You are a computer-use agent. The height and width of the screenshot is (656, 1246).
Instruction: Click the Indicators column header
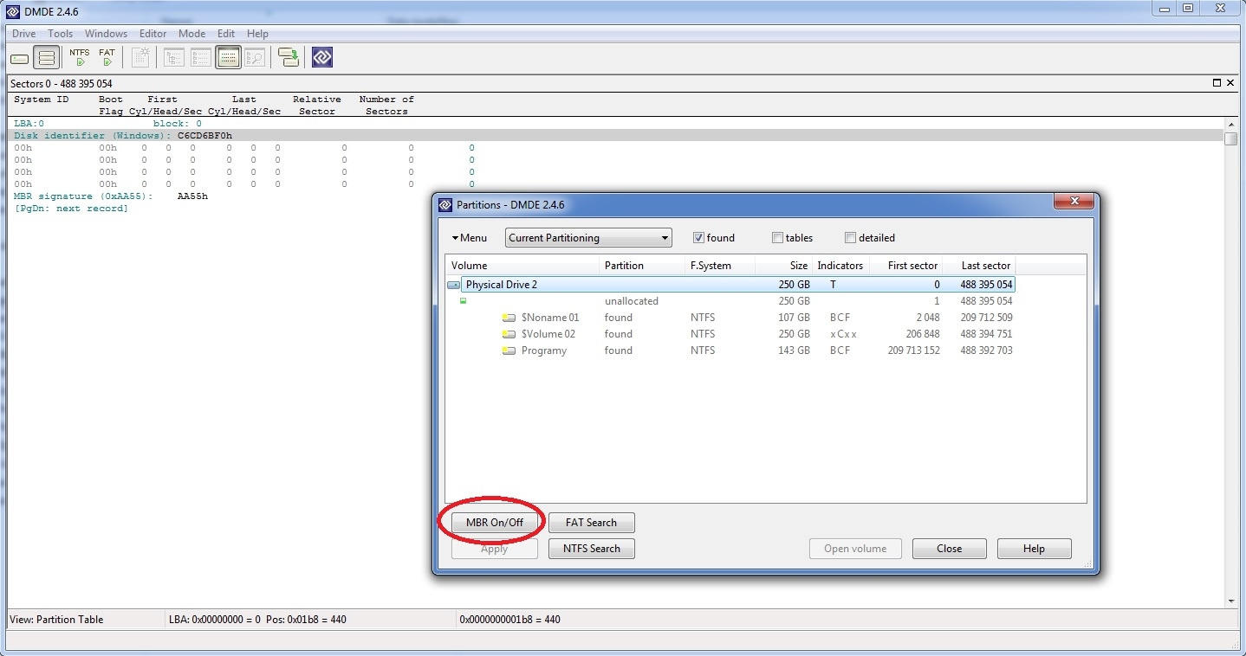pyautogui.click(x=840, y=266)
